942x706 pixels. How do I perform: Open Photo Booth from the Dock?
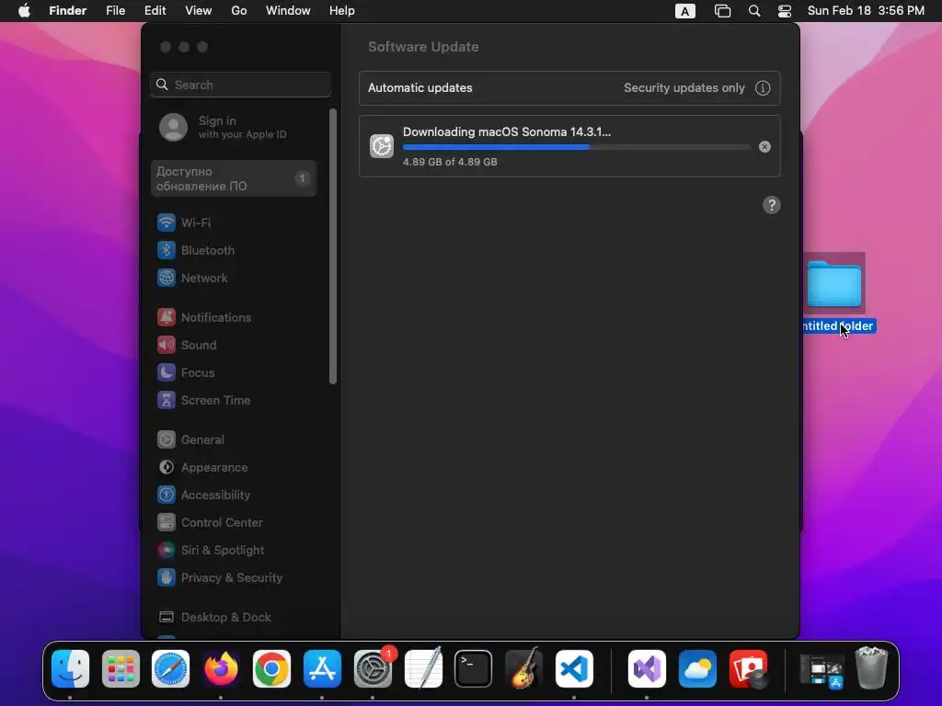748,668
